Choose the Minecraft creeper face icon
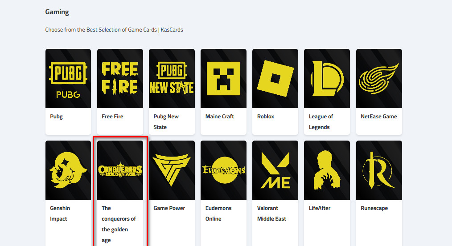The height and width of the screenshot is (246, 452). (223, 79)
